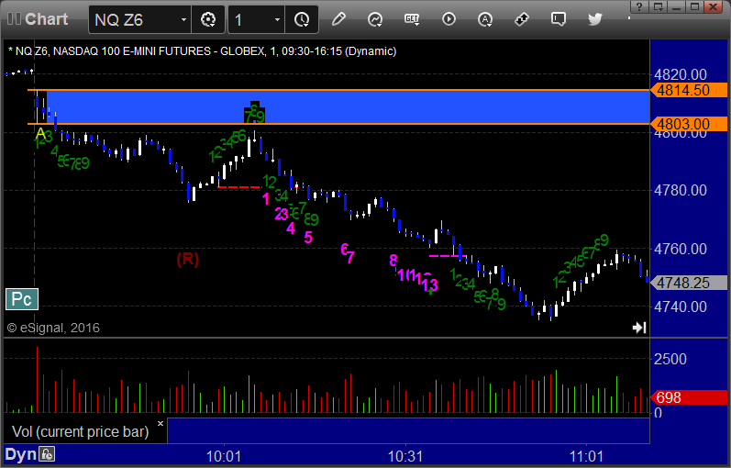Click the trading arrows icon
This screenshot has width=731, height=468.
click(522, 19)
